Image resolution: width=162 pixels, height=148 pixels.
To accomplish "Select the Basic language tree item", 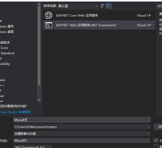I will tap(3, 80).
